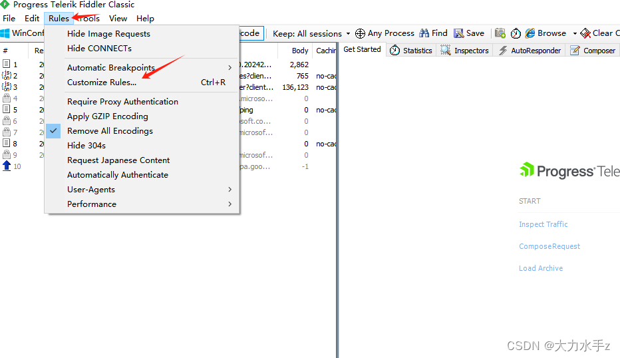The width and height of the screenshot is (620, 358).
Task: Click the Clear Cache icon
Action: (x=585, y=34)
